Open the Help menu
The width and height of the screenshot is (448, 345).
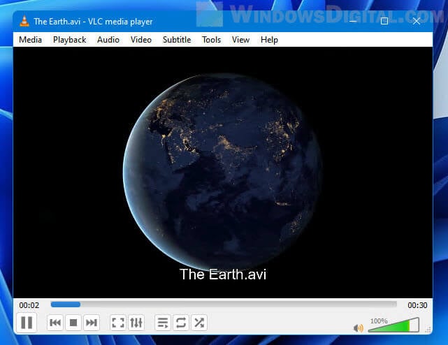[269, 40]
